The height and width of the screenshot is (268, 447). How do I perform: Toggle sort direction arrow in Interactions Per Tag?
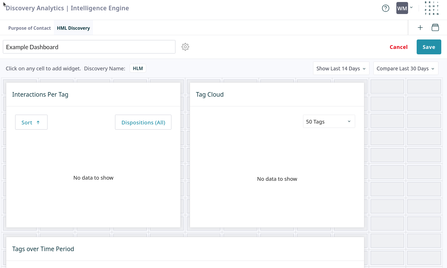click(38, 122)
